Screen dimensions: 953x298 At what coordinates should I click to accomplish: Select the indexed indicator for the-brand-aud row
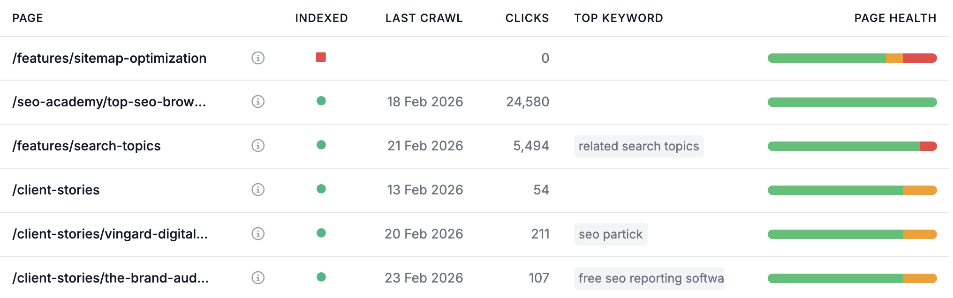tap(321, 277)
